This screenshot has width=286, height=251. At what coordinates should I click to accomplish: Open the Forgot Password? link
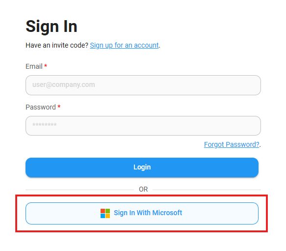coord(232,144)
